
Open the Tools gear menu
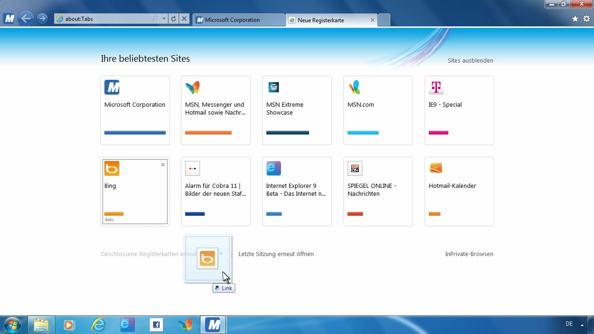tap(586, 19)
